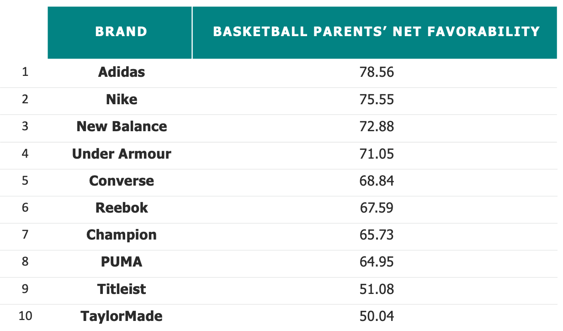The height and width of the screenshot is (331, 563).
Task: Select the 50.04 score for TaylorMade
Action: point(377,316)
